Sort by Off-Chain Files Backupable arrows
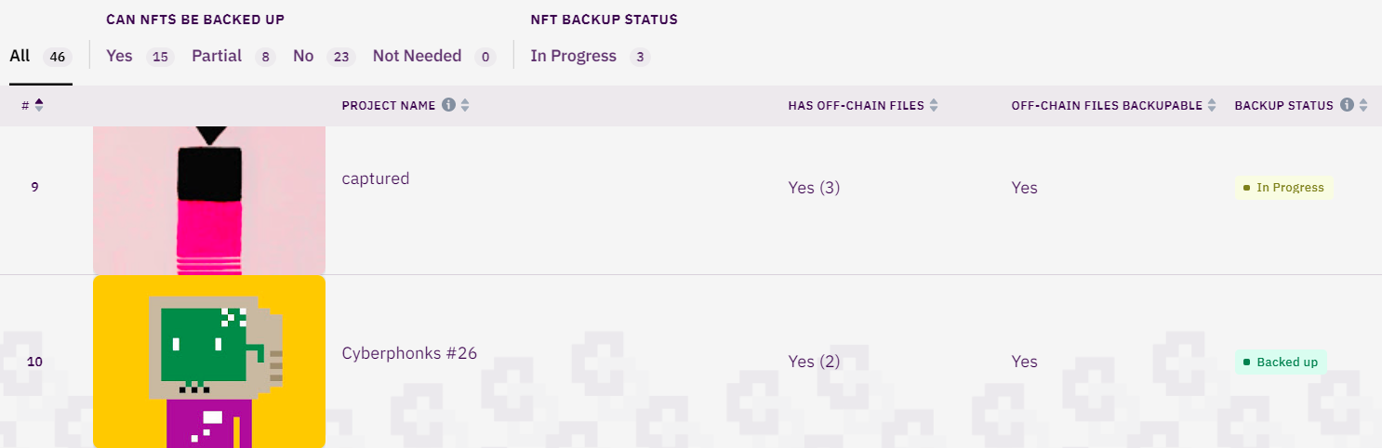This screenshot has width=1382, height=448. (x=1212, y=106)
